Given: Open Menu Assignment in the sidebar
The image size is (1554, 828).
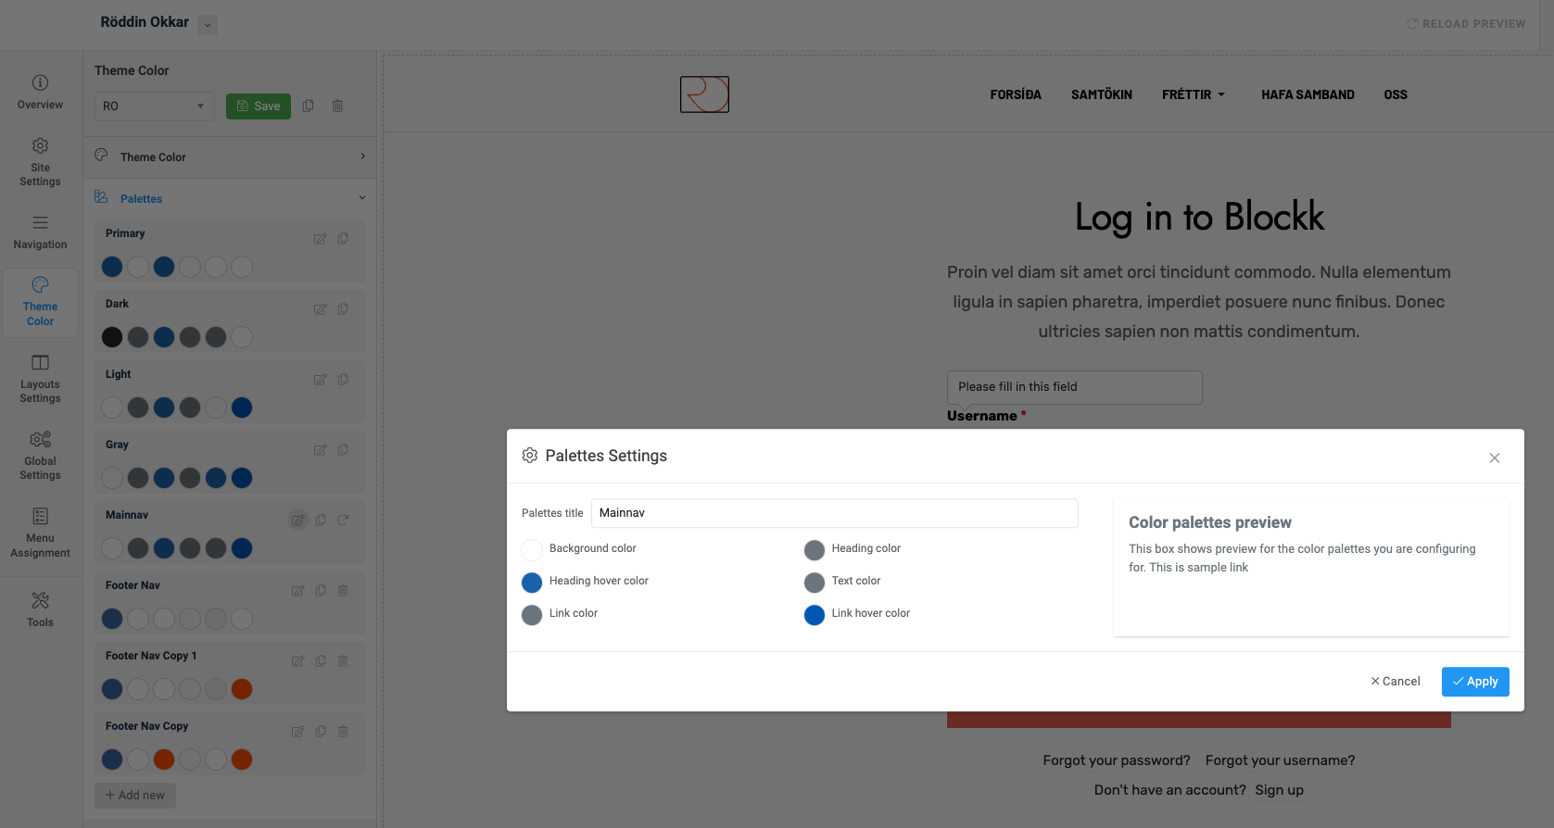Looking at the screenshot, I should point(40,533).
